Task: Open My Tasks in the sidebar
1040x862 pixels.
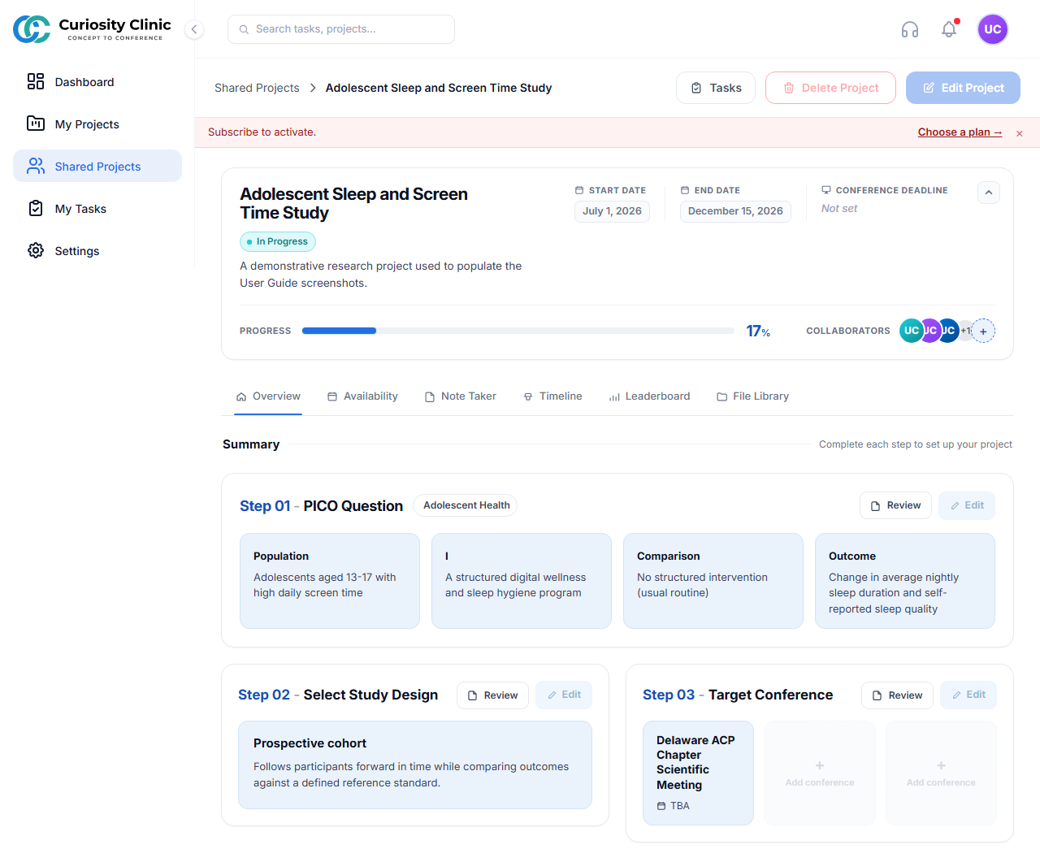Action: (97, 208)
